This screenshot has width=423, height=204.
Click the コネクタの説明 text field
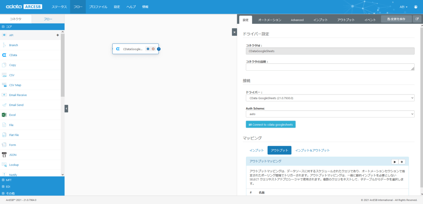pos(330,67)
